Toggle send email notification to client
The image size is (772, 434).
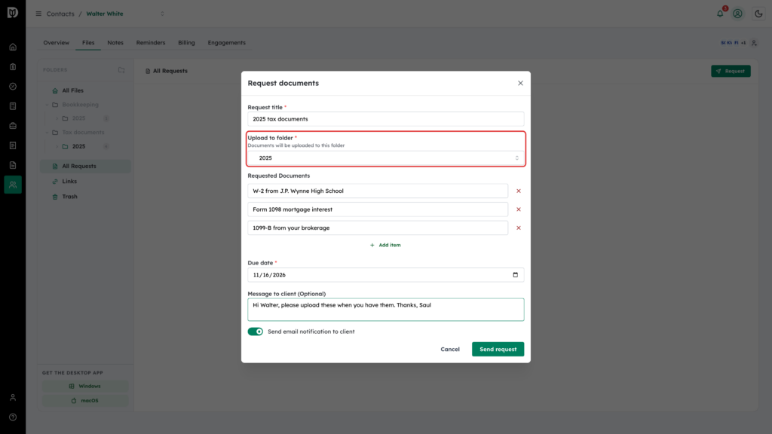[x=256, y=332]
